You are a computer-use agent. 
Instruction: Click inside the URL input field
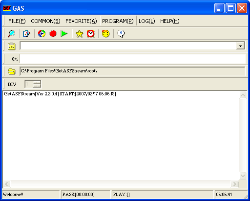[128, 46]
